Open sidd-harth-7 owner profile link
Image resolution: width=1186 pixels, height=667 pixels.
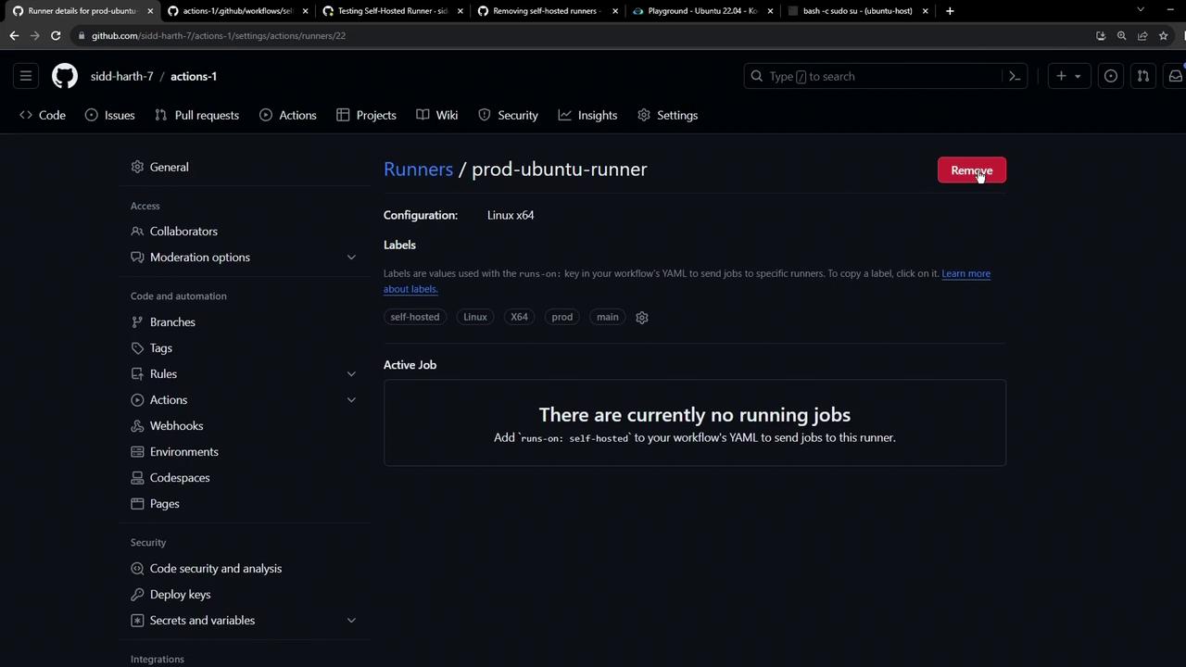122,76
